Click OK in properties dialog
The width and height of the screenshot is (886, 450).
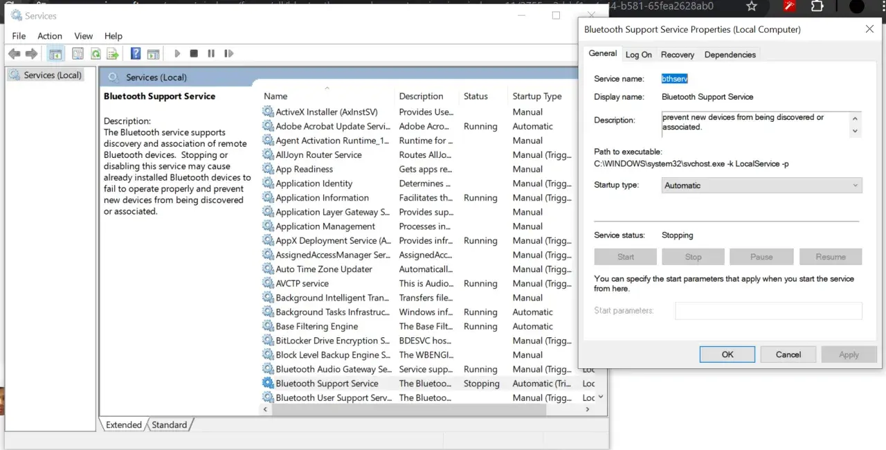[x=727, y=354]
